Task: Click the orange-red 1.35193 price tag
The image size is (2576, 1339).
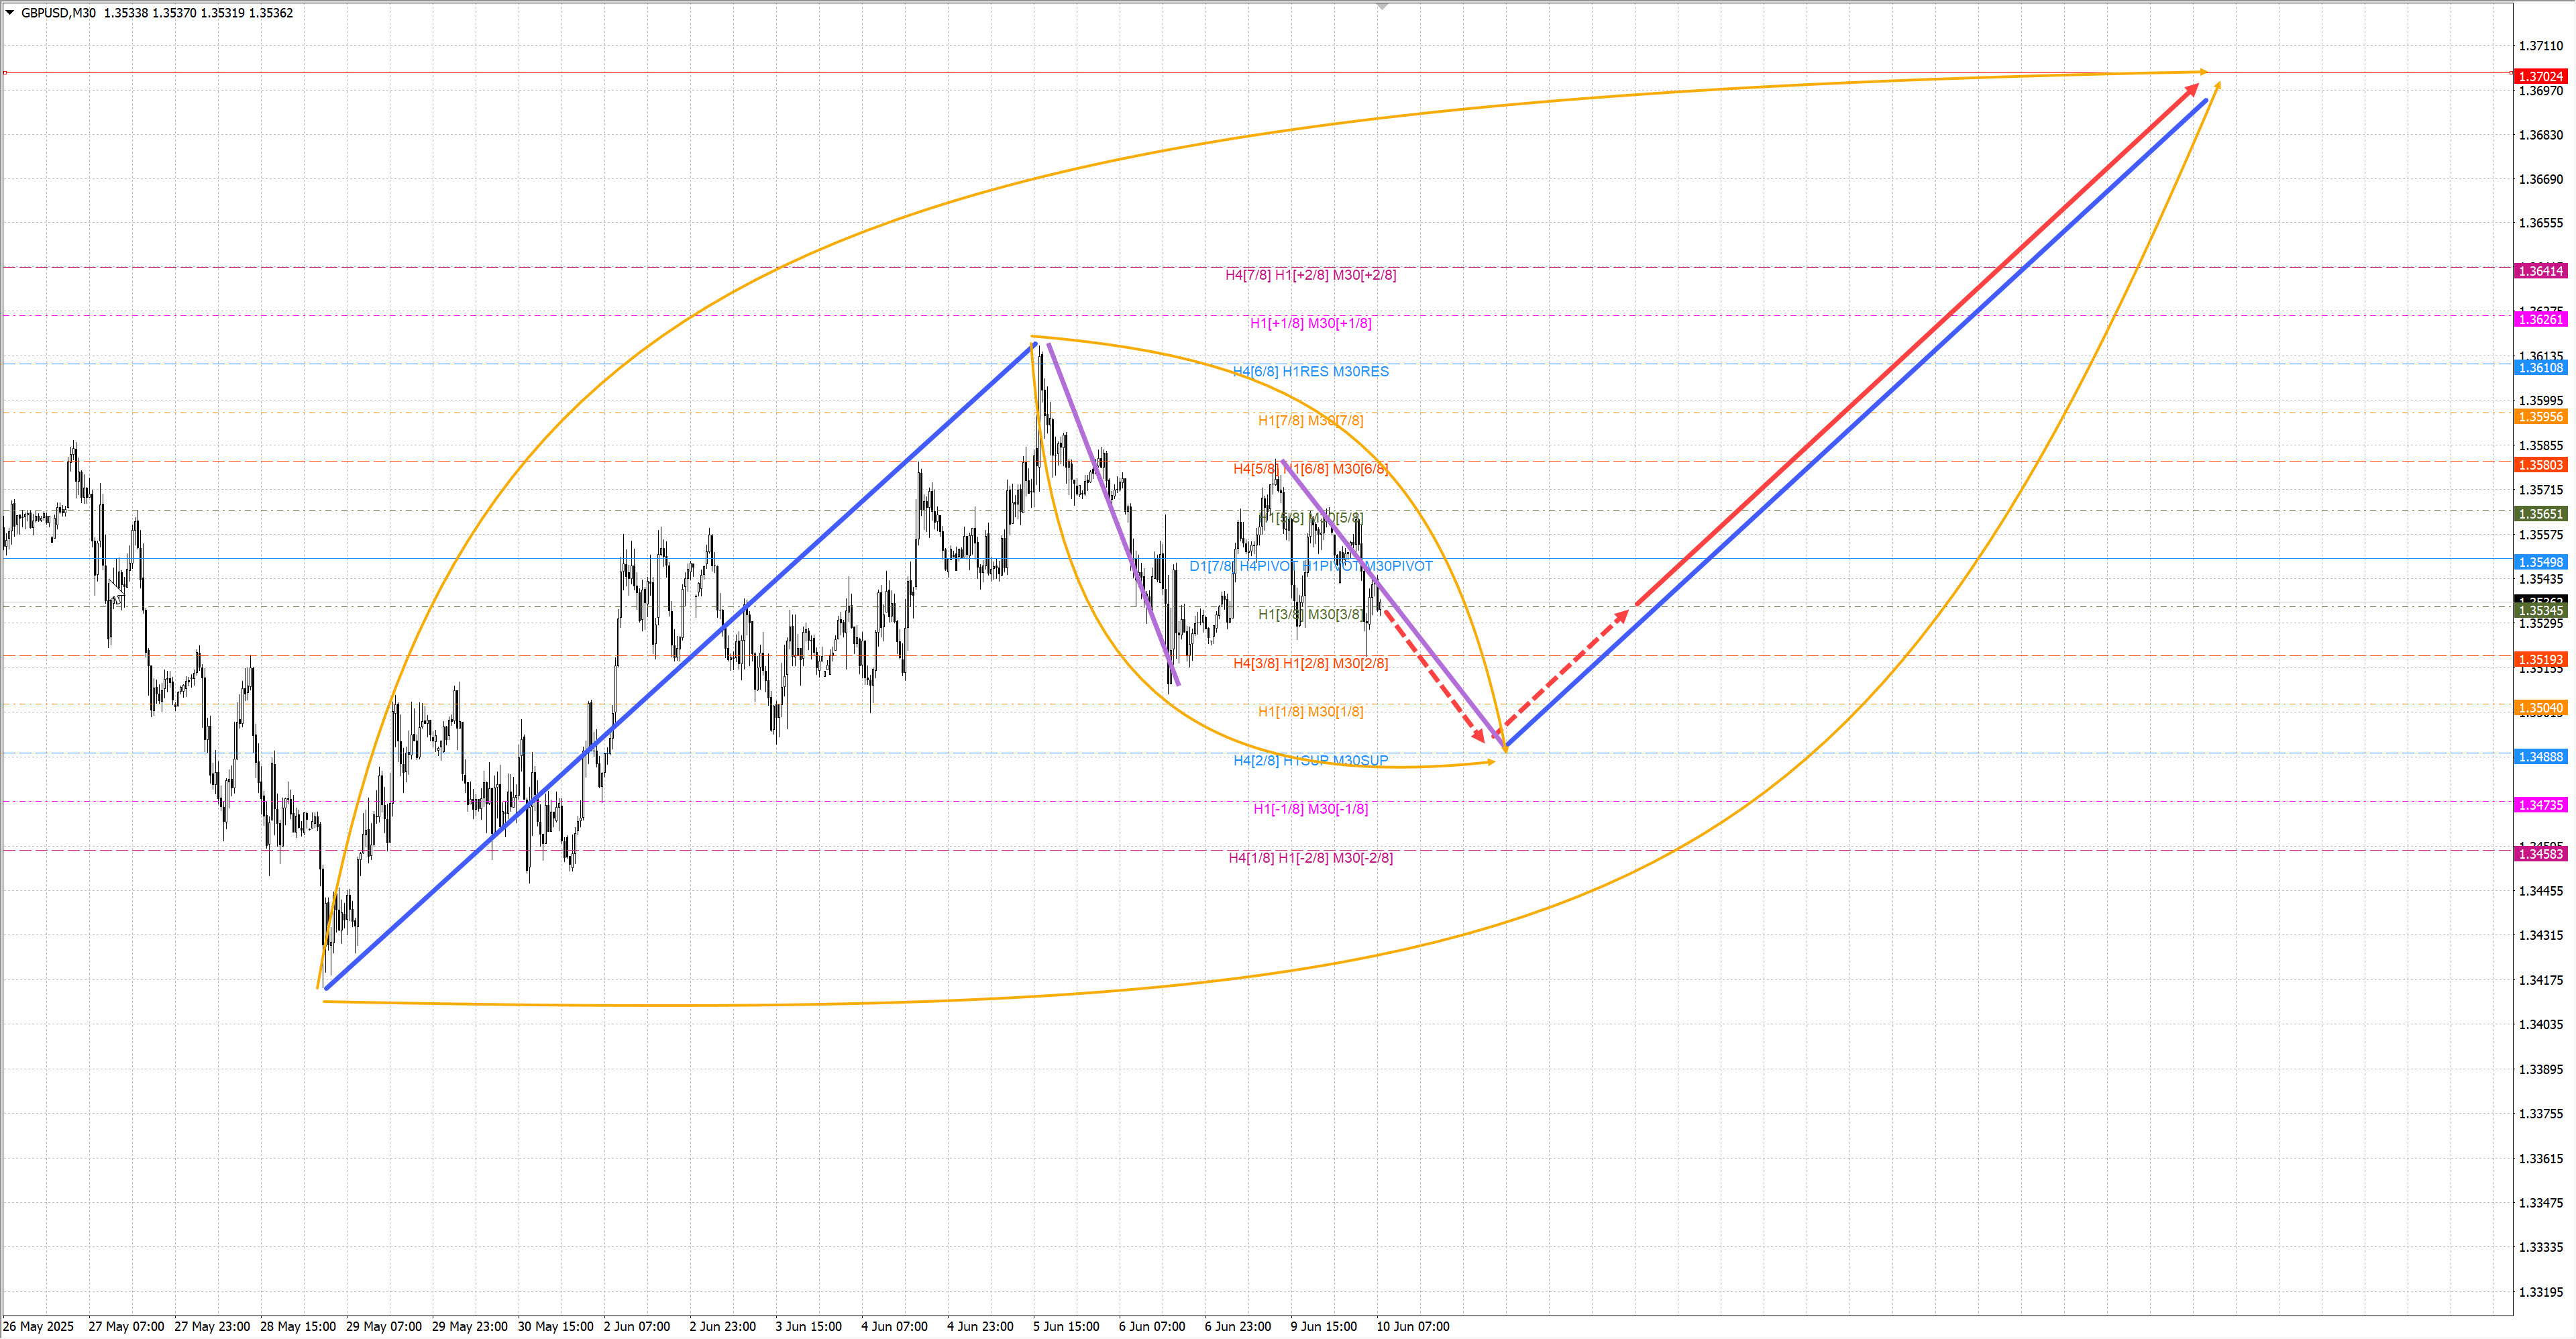Action: pos(2540,659)
